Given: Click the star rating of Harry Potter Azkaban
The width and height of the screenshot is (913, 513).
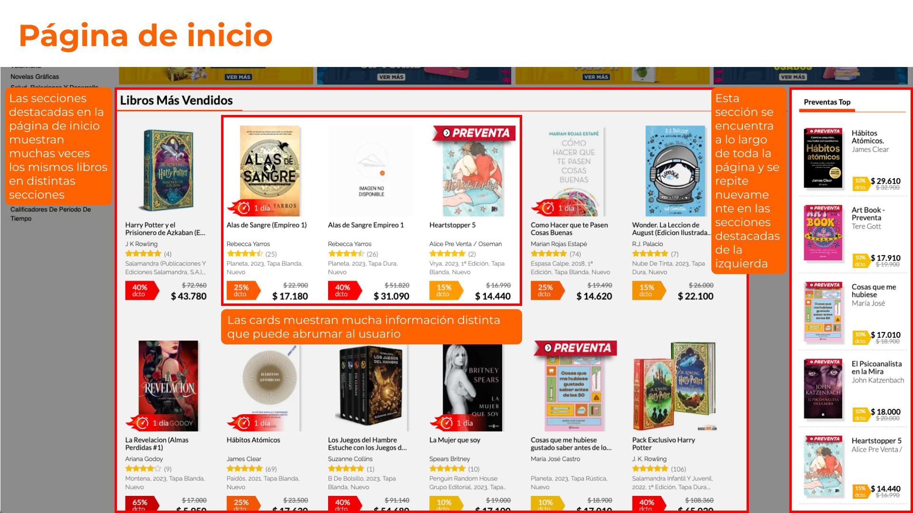Looking at the screenshot, I should [x=143, y=254].
